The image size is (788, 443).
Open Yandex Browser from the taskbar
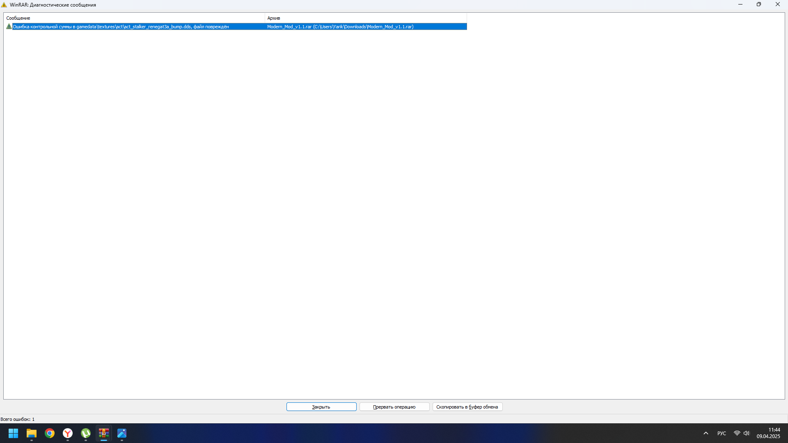68,433
